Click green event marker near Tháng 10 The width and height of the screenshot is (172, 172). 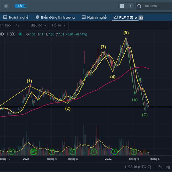tap(12, 152)
